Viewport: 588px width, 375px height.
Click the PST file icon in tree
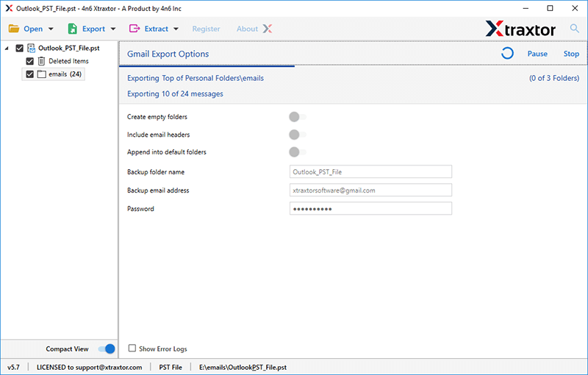pos(32,48)
